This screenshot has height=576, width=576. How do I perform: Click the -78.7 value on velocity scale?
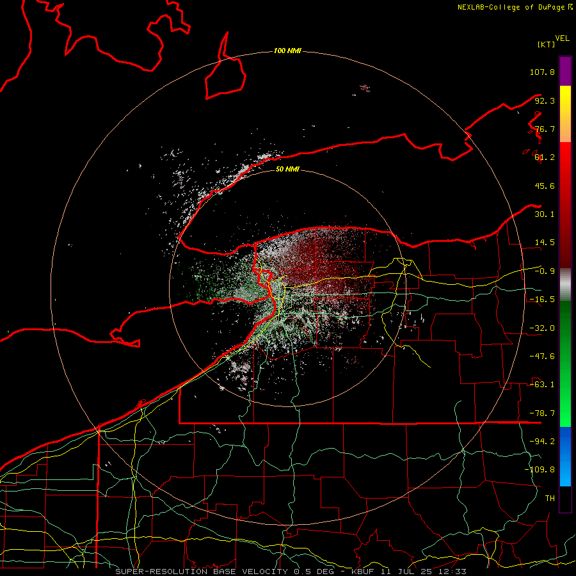[x=542, y=413]
